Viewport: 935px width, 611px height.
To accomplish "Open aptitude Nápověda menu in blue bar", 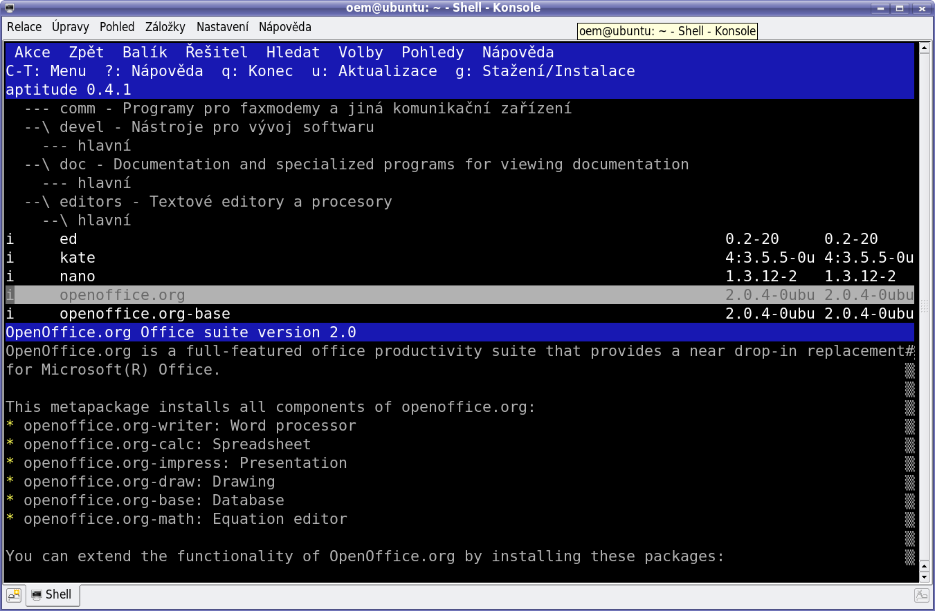I will [x=518, y=53].
